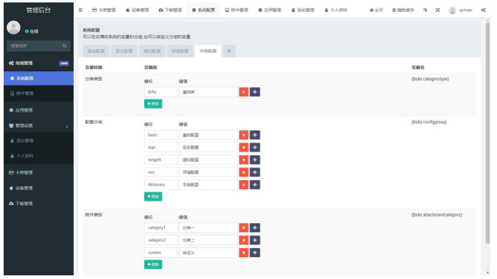Click the drag handle on category1 row

(x=255, y=228)
